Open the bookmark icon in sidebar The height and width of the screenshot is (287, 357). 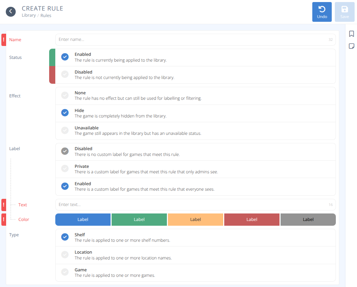click(351, 34)
